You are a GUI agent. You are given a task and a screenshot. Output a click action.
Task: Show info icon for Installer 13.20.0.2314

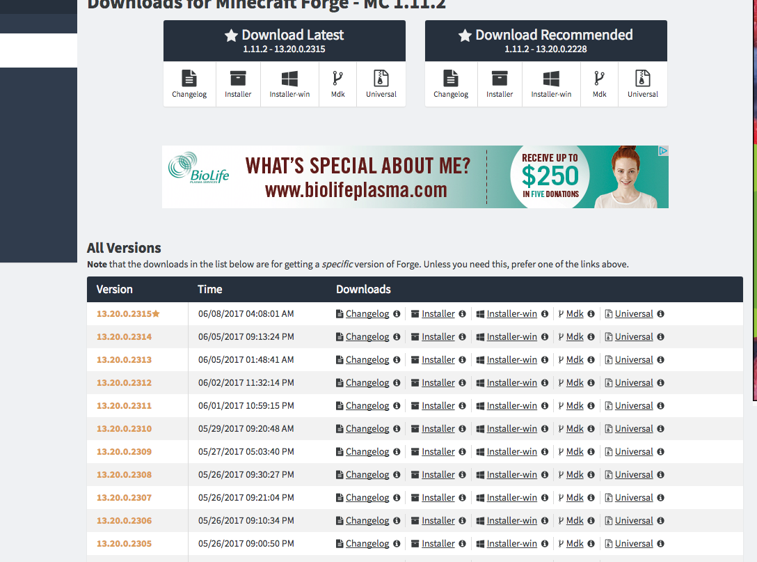pos(463,337)
